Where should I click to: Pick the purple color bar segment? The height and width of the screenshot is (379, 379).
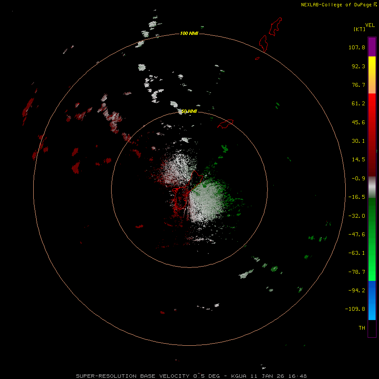coord(372,47)
